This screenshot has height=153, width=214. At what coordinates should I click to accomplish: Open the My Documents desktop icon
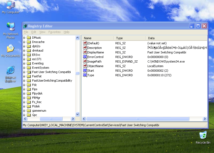(x=10, y=50)
